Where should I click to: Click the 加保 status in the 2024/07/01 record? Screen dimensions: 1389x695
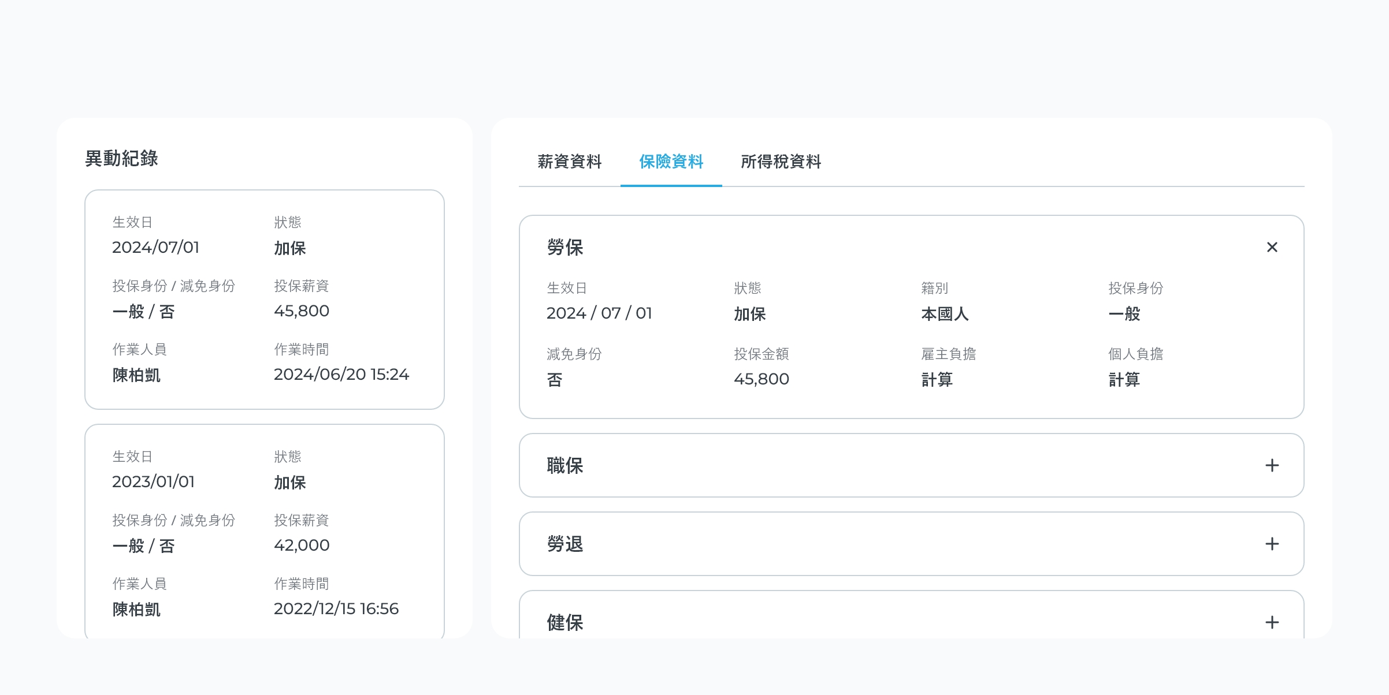tap(289, 248)
